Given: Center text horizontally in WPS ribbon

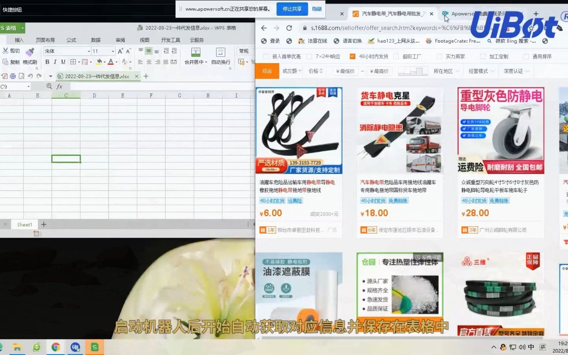Looking at the screenshot, I should [x=149, y=62].
